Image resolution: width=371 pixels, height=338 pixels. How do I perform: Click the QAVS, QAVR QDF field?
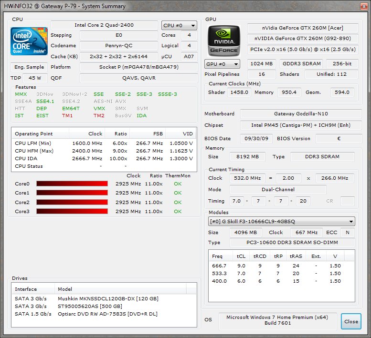point(139,78)
